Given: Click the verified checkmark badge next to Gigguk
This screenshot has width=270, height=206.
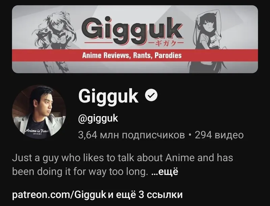Looking at the screenshot, I should [x=151, y=95].
